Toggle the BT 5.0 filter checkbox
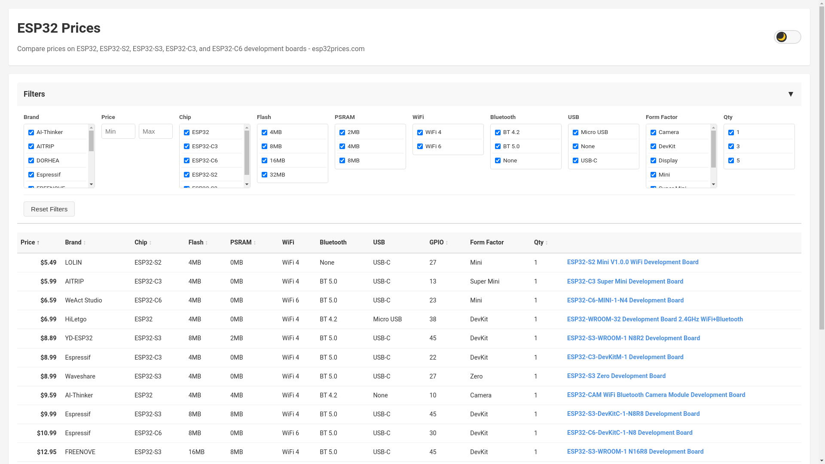The width and height of the screenshot is (825, 464). pyautogui.click(x=498, y=147)
